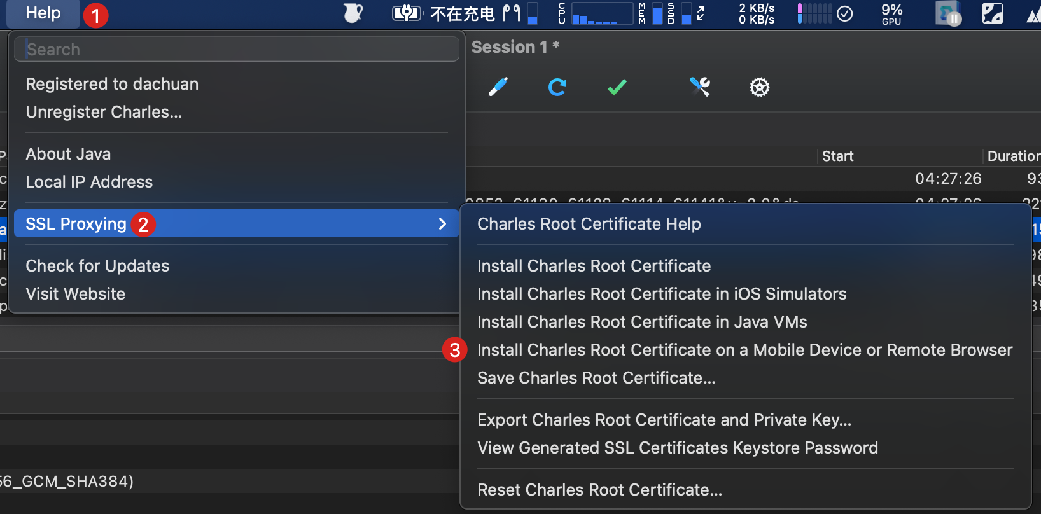
Task: Click the 9% GPU usage indicator
Action: [x=891, y=13]
